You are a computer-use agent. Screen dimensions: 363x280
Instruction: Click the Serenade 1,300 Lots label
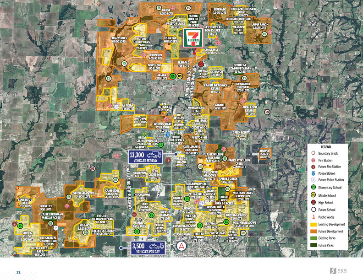[220, 11]
